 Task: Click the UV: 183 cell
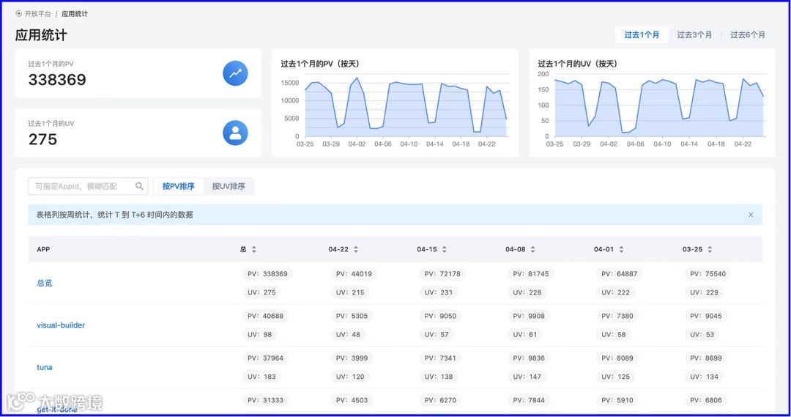click(261, 377)
